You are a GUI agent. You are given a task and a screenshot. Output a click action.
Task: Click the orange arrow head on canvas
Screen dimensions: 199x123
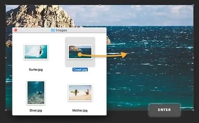coord(124,55)
